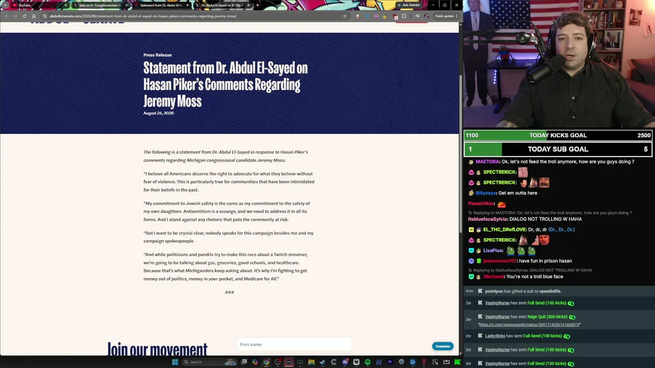Open Copilot from the taskbar
This screenshot has height=368, width=655.
(255, 362)
